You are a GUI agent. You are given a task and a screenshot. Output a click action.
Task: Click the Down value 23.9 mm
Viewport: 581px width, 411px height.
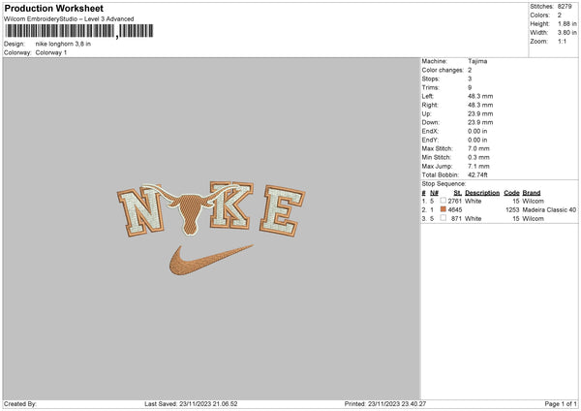coord(480,122)
